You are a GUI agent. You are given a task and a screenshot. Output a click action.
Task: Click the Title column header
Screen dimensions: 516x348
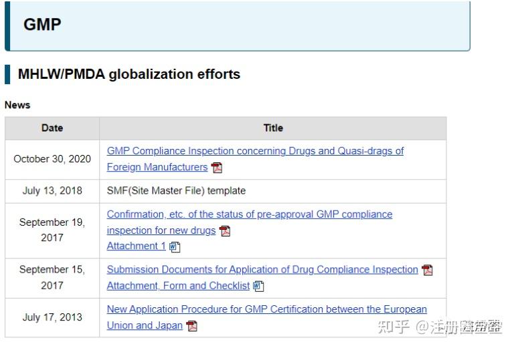(x=273, y=128)
